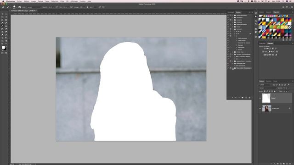This screenshot has width=294, height=165.
Task: Delete the selected action via trash icon
Action: [x=249, y=98]
